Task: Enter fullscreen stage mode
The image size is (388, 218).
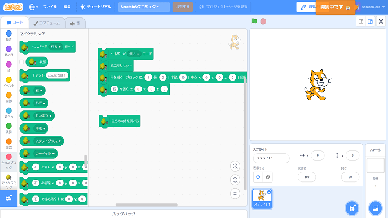Action: [x=381, y=21]
